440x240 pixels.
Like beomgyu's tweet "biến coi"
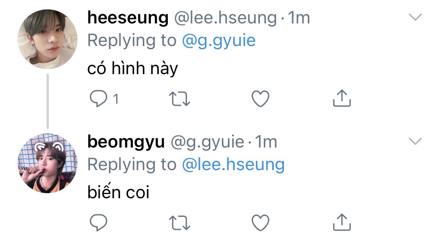point(260,223)
